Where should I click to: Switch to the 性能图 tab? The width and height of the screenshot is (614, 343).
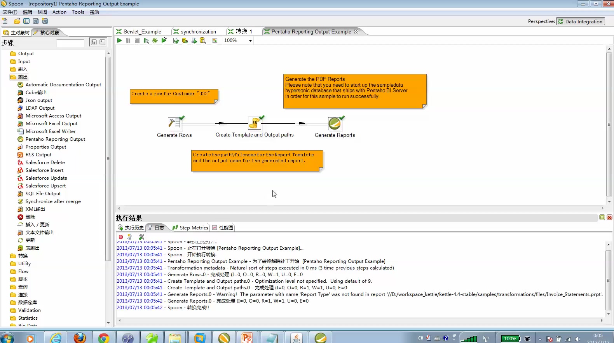pyautogui.click(x=223, y=228)
